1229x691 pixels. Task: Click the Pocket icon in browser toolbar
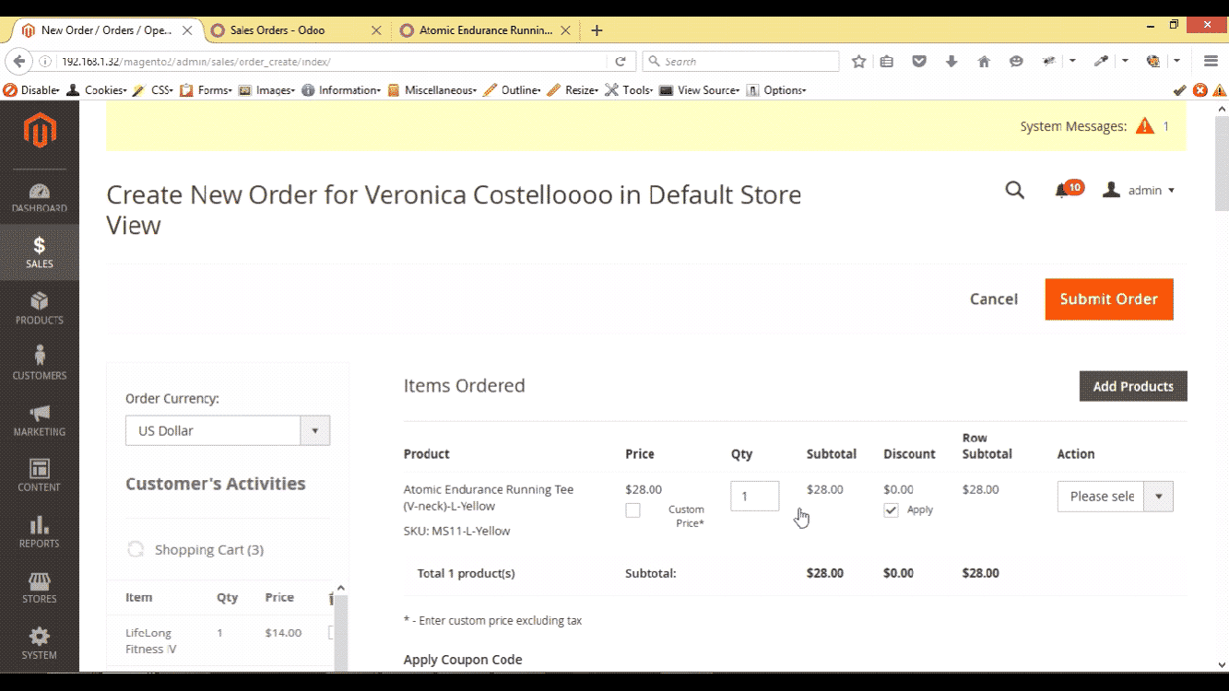click(919, 62)
